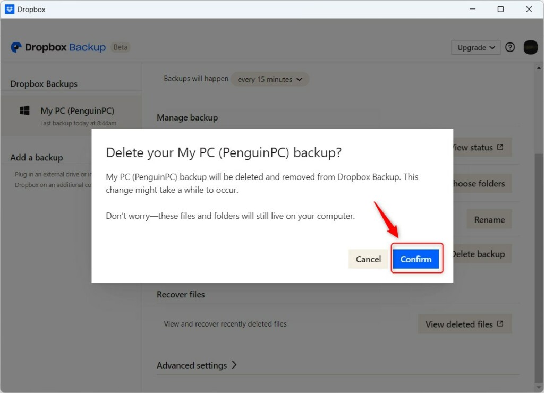Click the Beta badge label
This screenshot has height=393, width=544.
coord(121,47)
